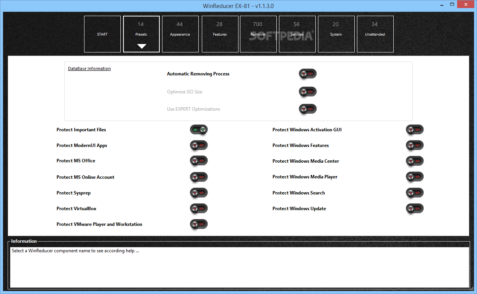The image size is (477, 294).
Task: Enable Protect VirtualBox switch
Action: 199,209
